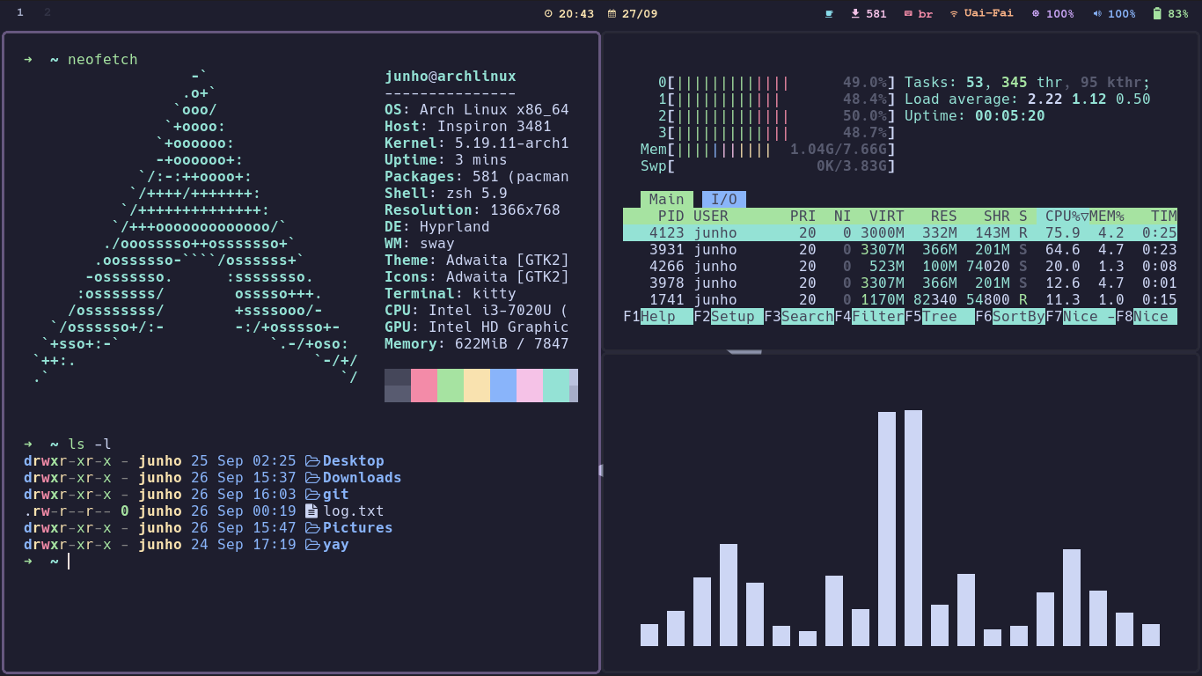Click the clock icon in the top bar
The height and width of the screenshot is (676, 1202).
548,13
